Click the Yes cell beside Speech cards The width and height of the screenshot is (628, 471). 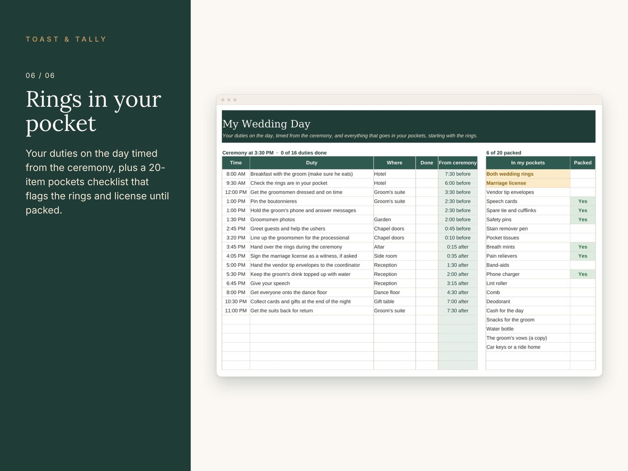pos(583,201)
